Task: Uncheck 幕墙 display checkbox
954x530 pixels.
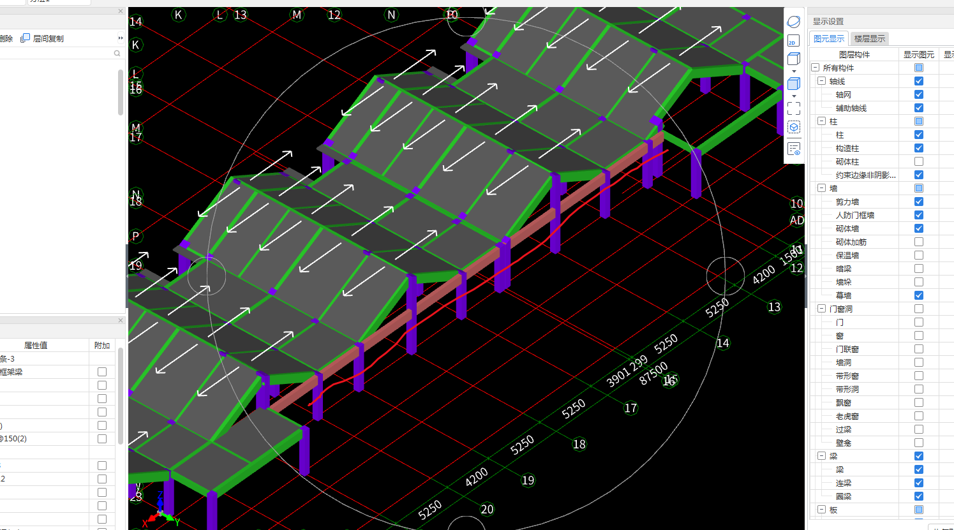Action: click(x=919, y=295)
